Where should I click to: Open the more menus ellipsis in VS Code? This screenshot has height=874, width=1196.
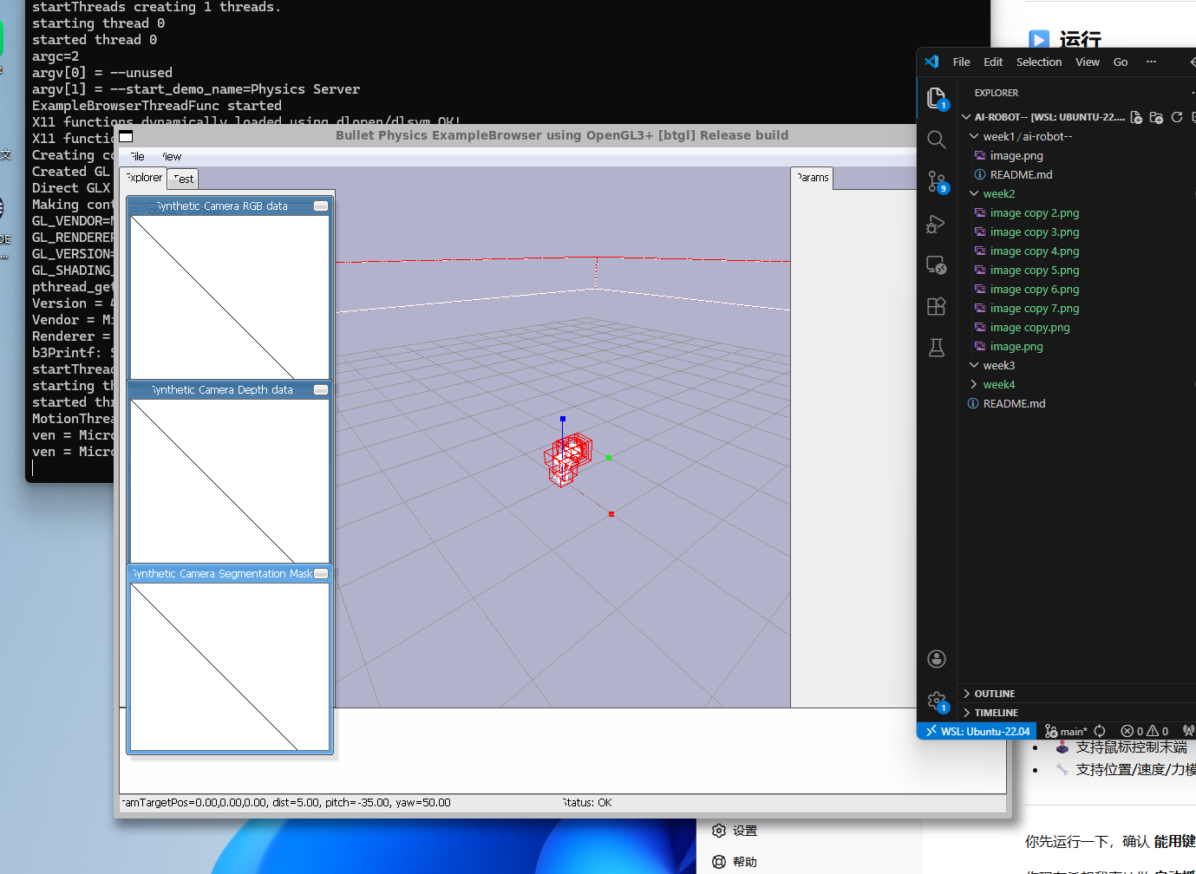(1151, 62)
